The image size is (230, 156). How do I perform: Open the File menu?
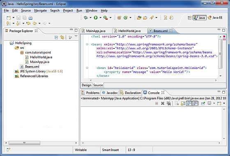click(6, 11)
